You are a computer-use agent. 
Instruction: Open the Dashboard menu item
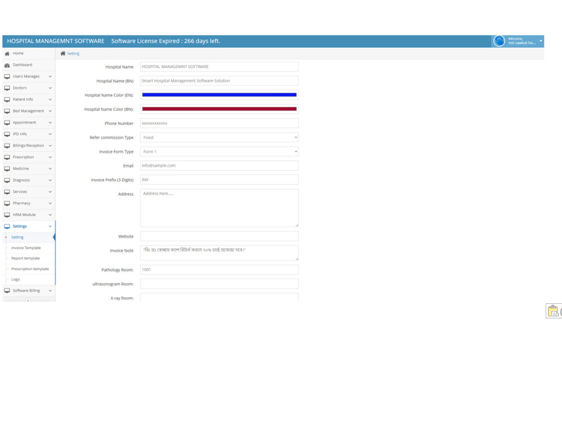(29, 65)
